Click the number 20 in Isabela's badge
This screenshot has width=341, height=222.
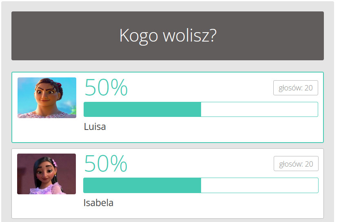(309, 164)
